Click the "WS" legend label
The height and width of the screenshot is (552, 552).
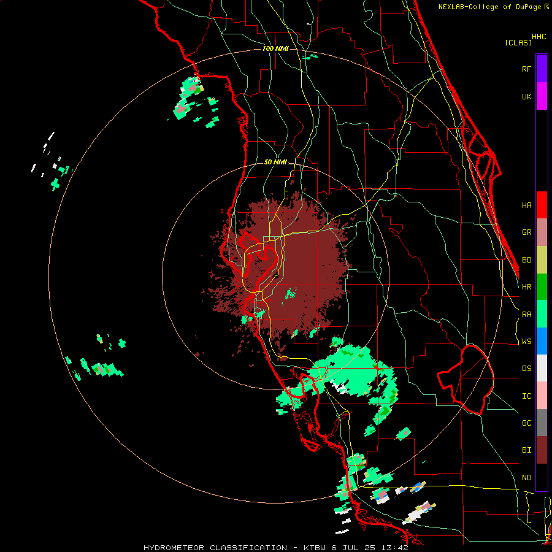pyautogui.click(x=526, y=342)
